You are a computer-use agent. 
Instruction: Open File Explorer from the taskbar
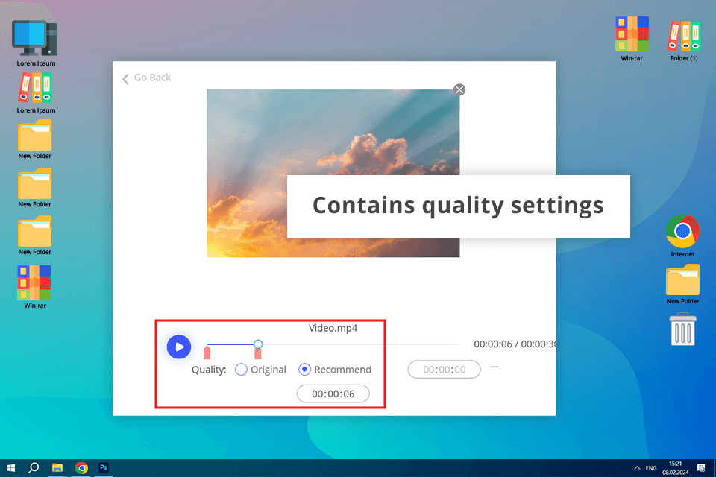[x=57, y=468]
